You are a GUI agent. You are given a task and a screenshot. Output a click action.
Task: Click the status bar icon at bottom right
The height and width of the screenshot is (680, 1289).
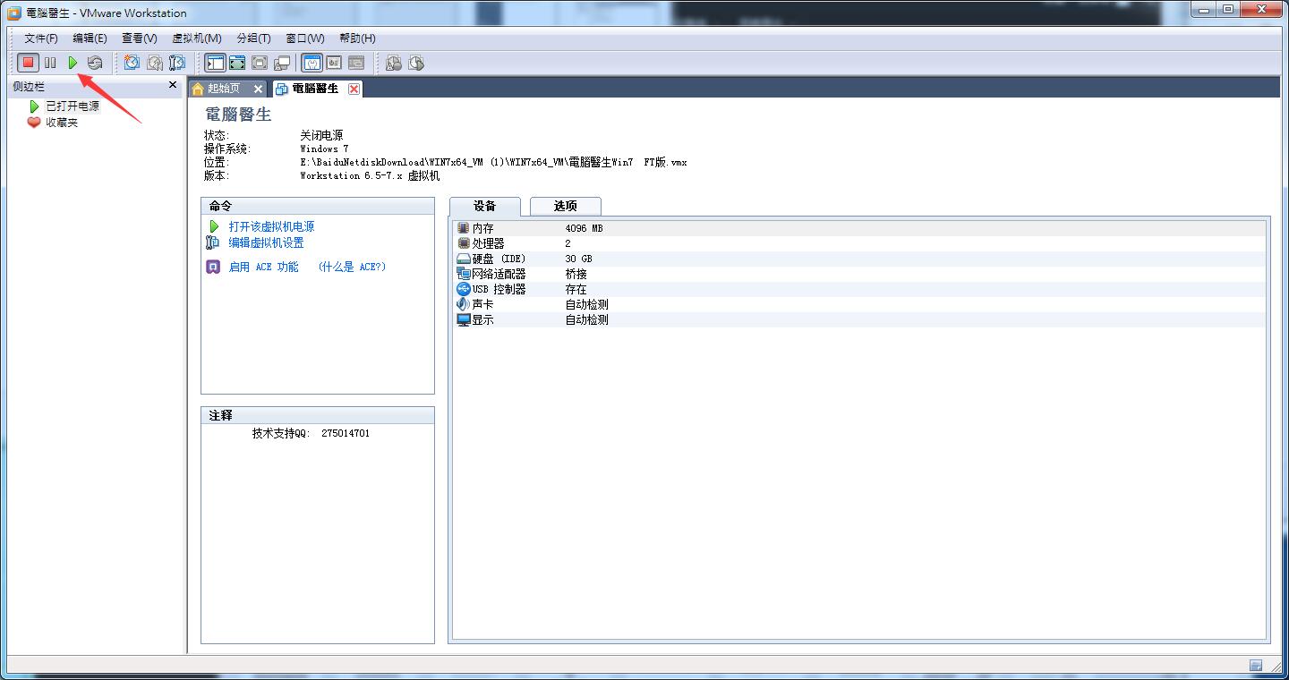tap(1256, 666)
